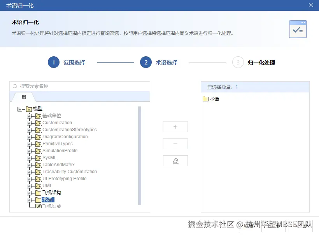Click the plus add button
319x235 pixels.
[x=175, y=127]
